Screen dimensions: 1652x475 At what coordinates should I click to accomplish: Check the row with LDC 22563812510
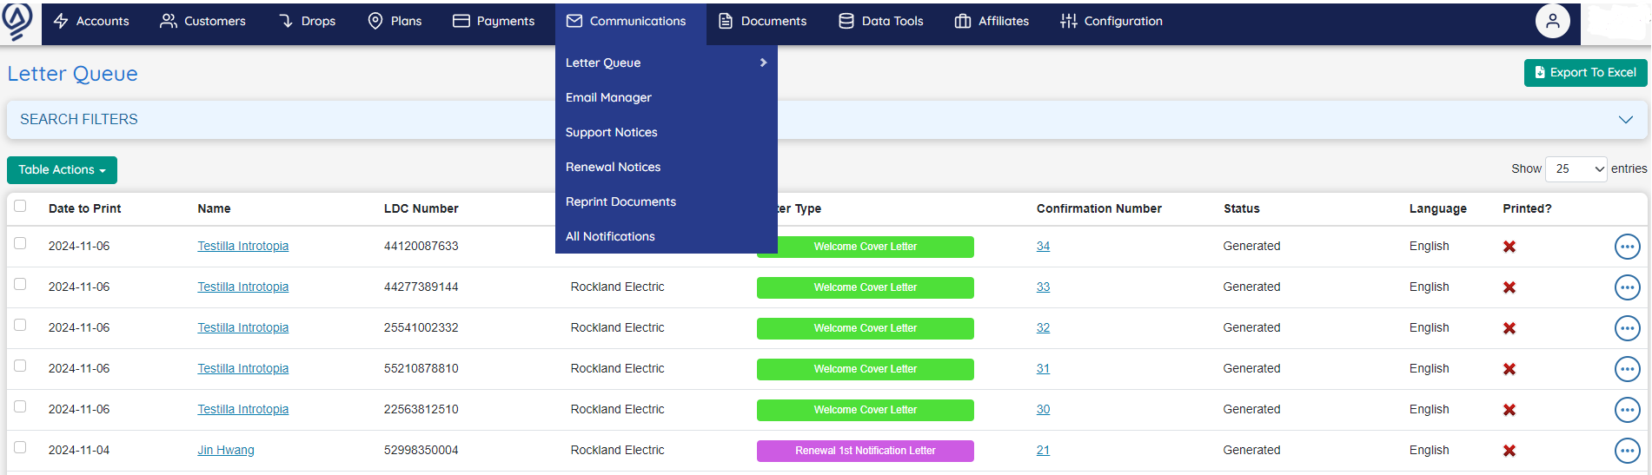pos(20,406)
